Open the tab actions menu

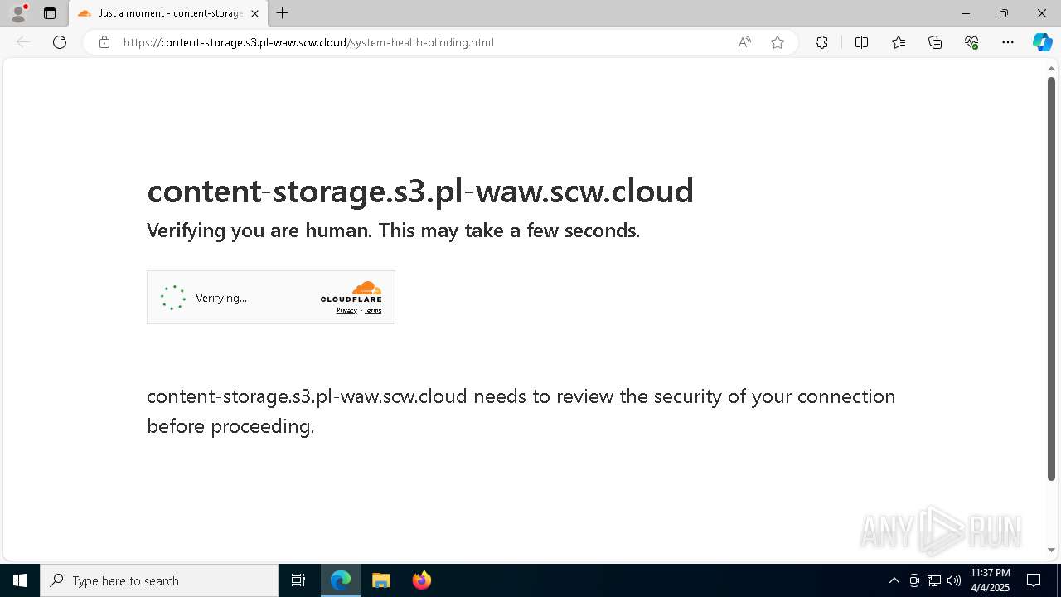click(x=50, y=13)
